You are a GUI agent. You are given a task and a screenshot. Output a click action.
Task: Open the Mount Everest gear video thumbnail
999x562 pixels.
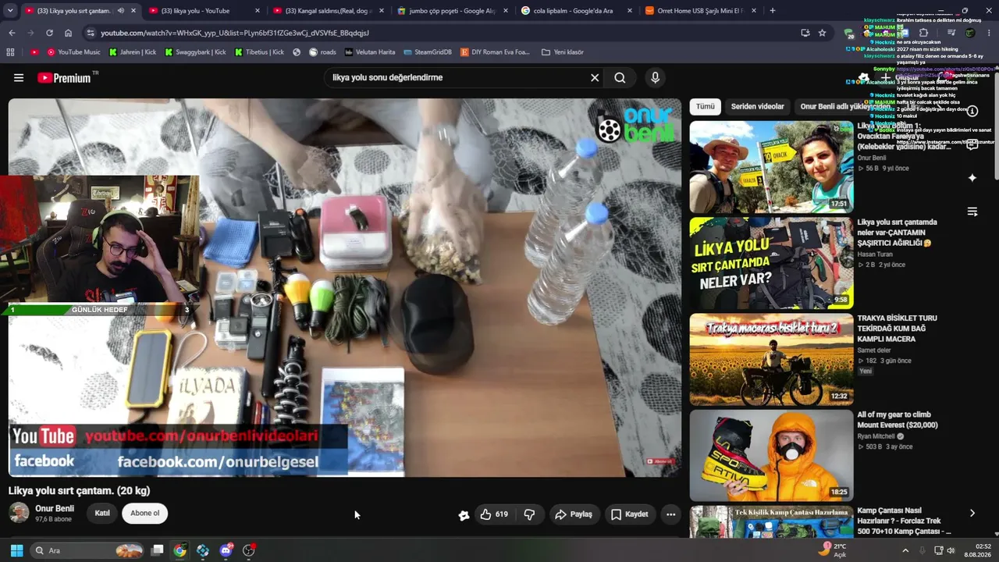tap(771, 456)
